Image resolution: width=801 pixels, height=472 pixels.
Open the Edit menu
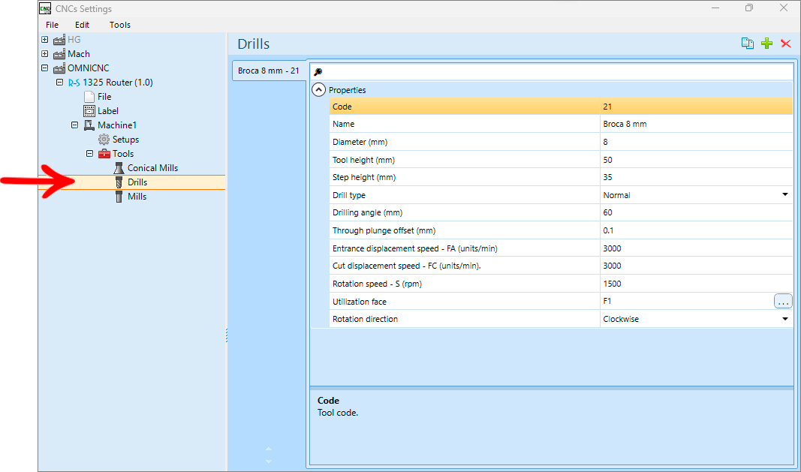[x=82, y=25]
